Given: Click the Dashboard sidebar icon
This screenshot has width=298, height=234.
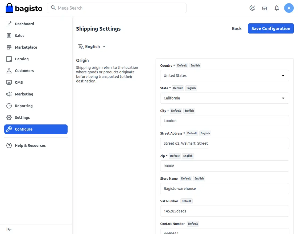Looking at the screenshot, I should point(9,24).
